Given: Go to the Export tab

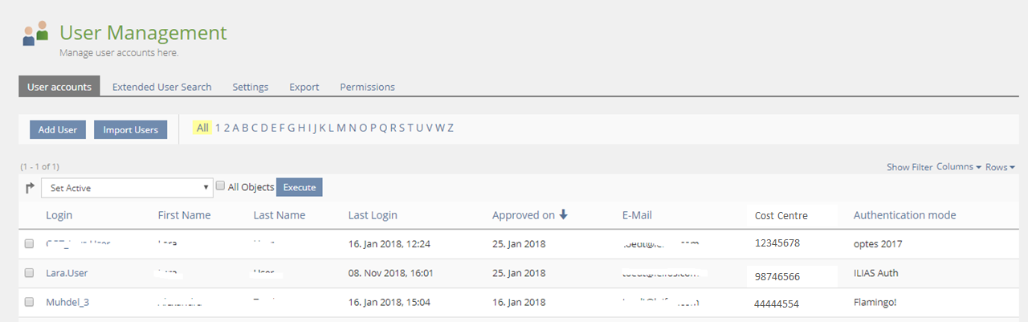Looking at the screenshot, I should (304, 87).
